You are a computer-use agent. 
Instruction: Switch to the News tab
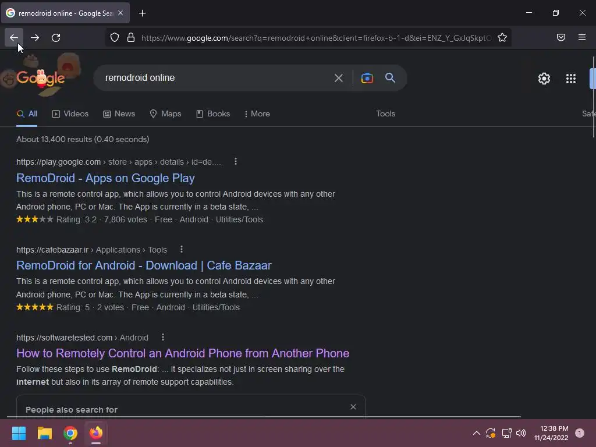tap(119, 113)
